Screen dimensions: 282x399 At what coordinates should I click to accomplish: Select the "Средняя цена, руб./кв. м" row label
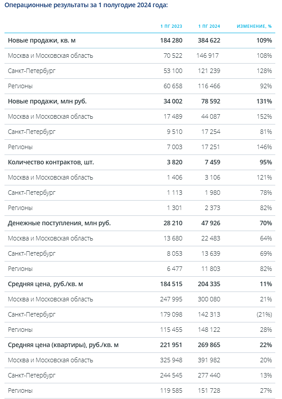tap(46, 284)
